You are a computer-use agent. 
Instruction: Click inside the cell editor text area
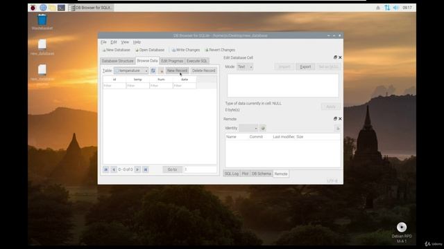(282, 86)
